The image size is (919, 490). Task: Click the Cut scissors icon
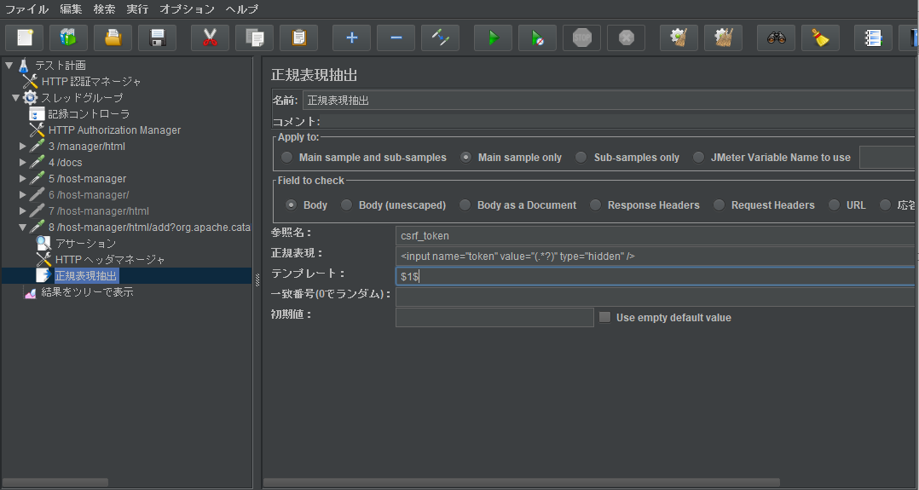click(x=210, y=38)
